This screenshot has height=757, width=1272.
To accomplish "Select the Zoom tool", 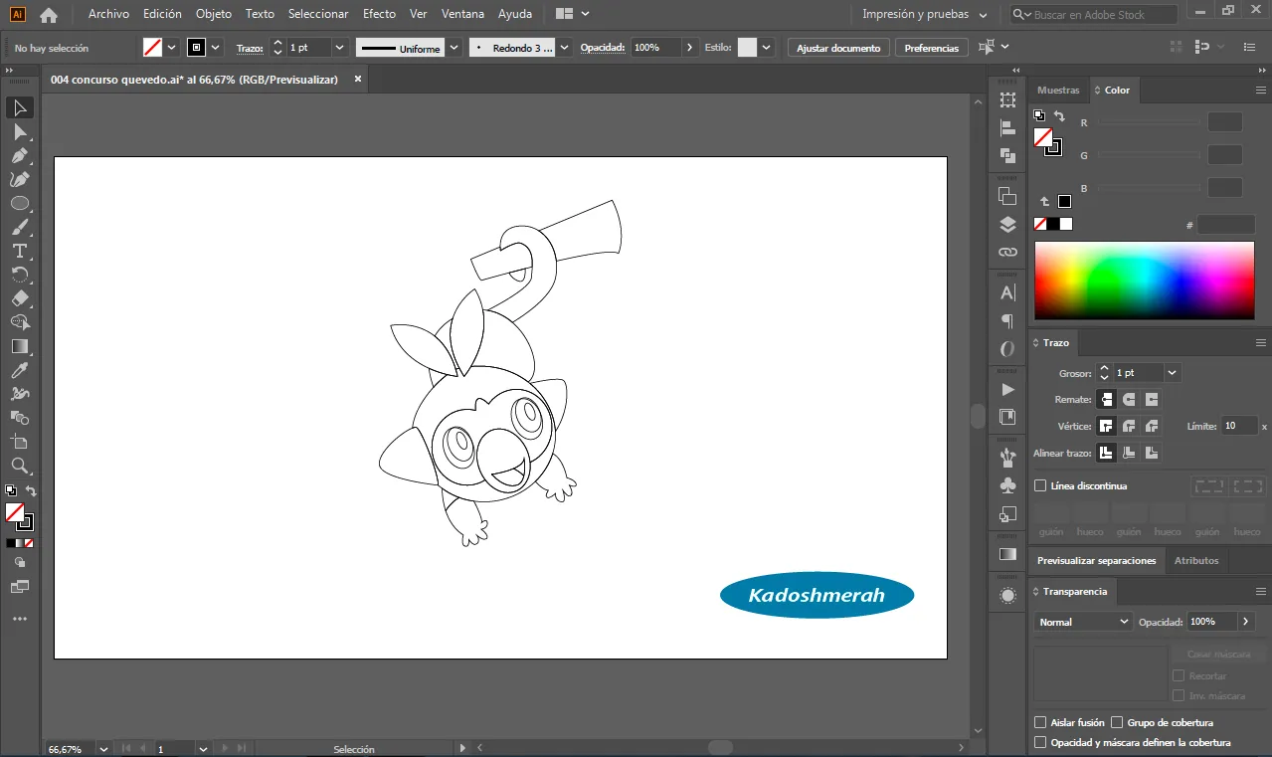I will click(x=20, y=466).
